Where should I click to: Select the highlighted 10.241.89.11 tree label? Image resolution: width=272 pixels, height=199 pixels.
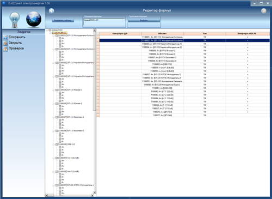tap(61, 33)
